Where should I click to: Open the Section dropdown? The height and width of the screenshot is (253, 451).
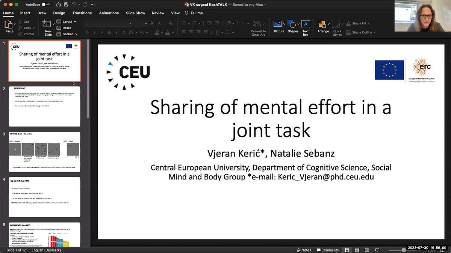point(67,34)
